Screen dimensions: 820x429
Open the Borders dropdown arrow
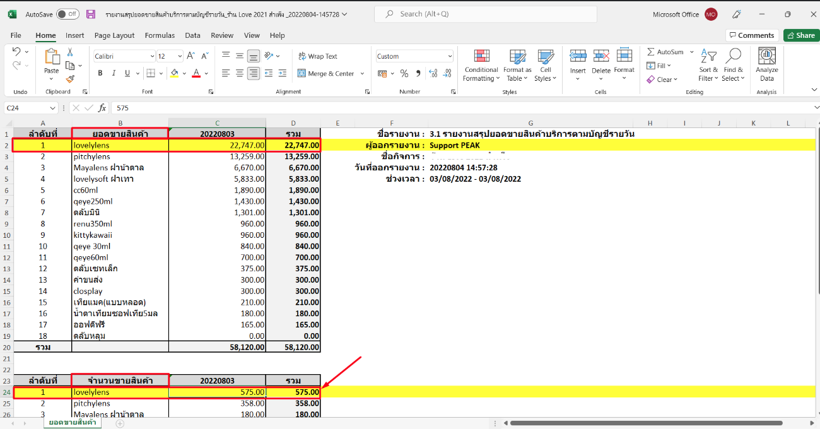pyautogui.click(x=160, y=74)
